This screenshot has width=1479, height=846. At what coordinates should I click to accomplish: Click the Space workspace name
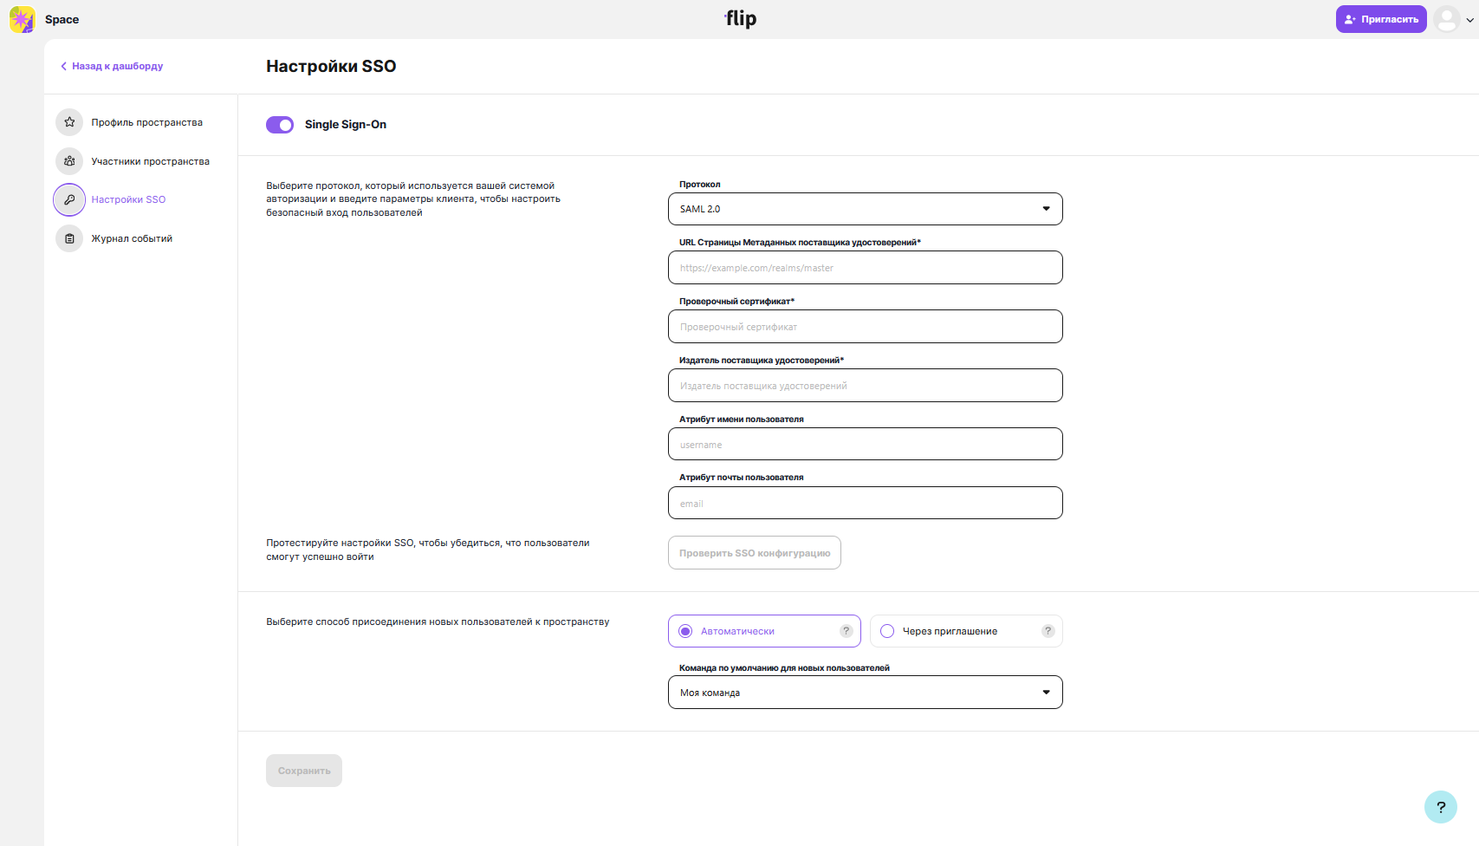click(62, 19)
